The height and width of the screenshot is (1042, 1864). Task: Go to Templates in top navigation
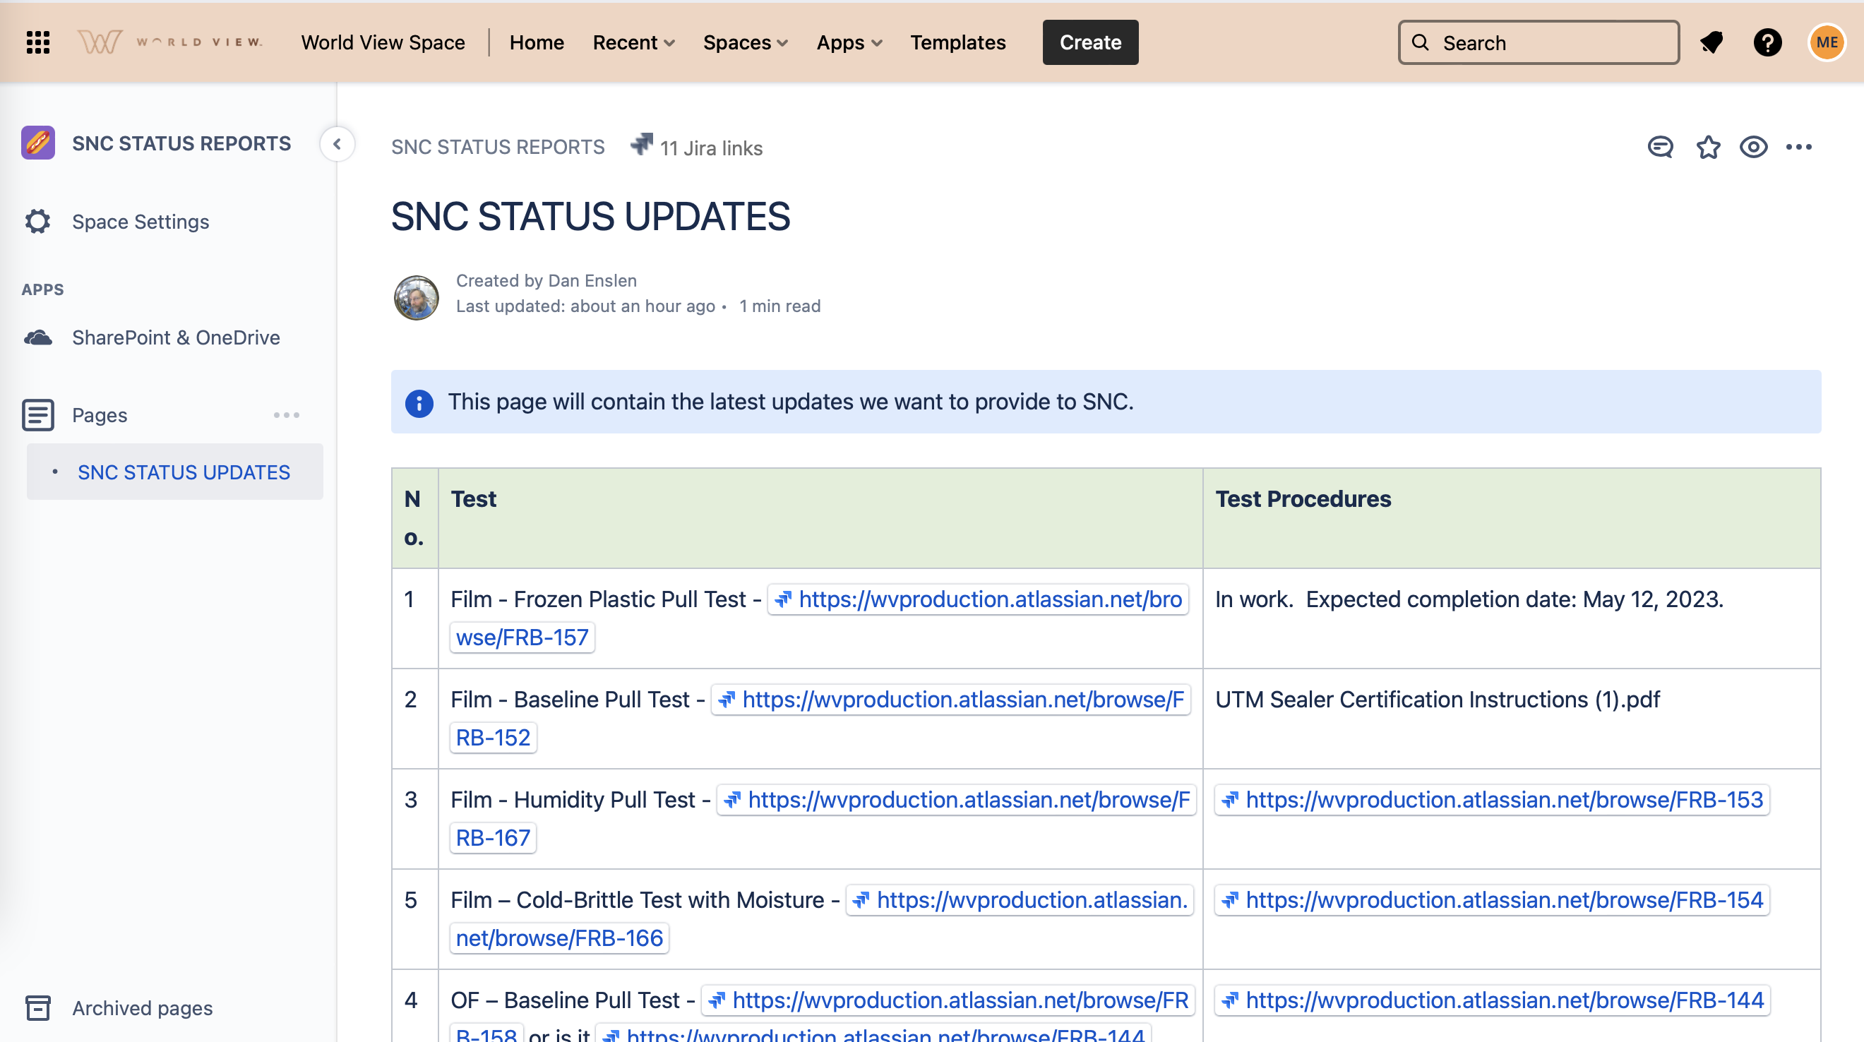(x=957, y=42)
